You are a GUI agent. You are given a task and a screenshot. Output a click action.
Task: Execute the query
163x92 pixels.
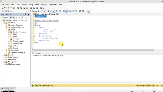coord(33,11)
